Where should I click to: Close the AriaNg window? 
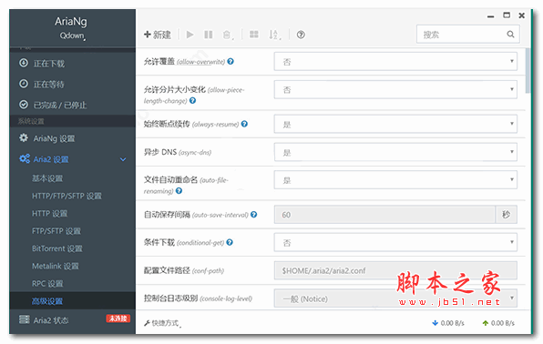click(x=522, y=15)
